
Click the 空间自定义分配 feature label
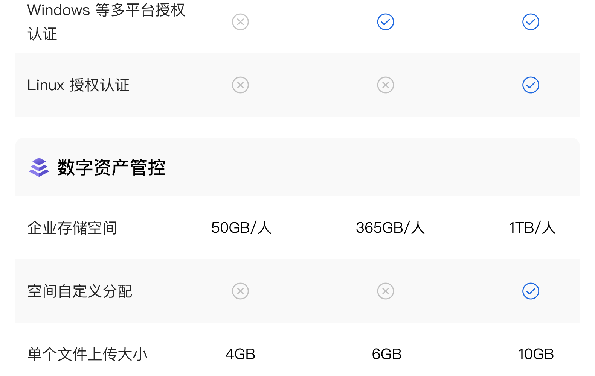coord(80,291)
